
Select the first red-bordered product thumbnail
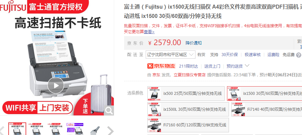17,129
